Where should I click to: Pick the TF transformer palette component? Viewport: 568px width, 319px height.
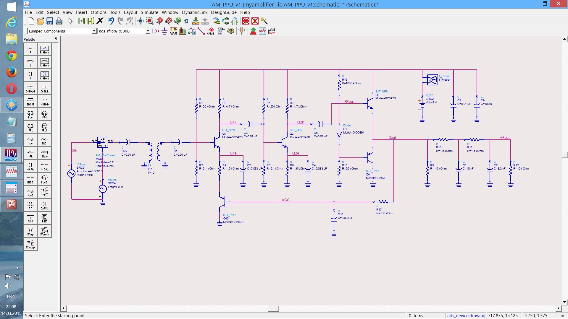(x=30, y=205)
